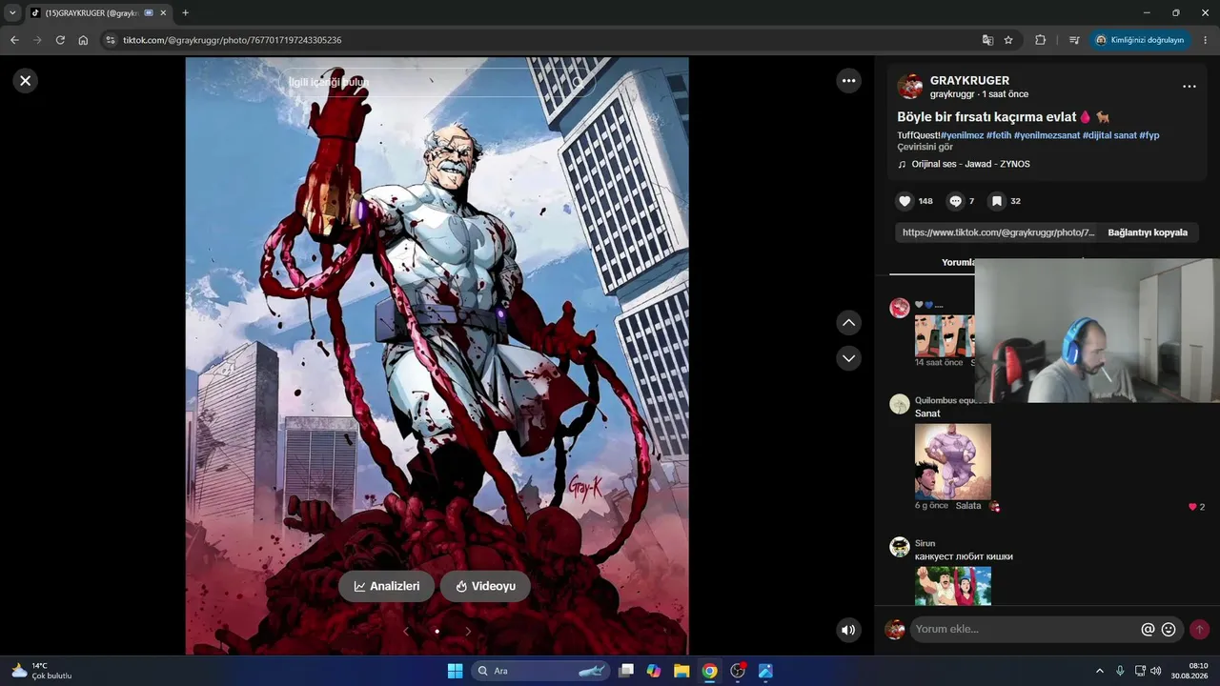
Task: Go back in the browser
Action: pyautogui.click(x=14, y=40)
